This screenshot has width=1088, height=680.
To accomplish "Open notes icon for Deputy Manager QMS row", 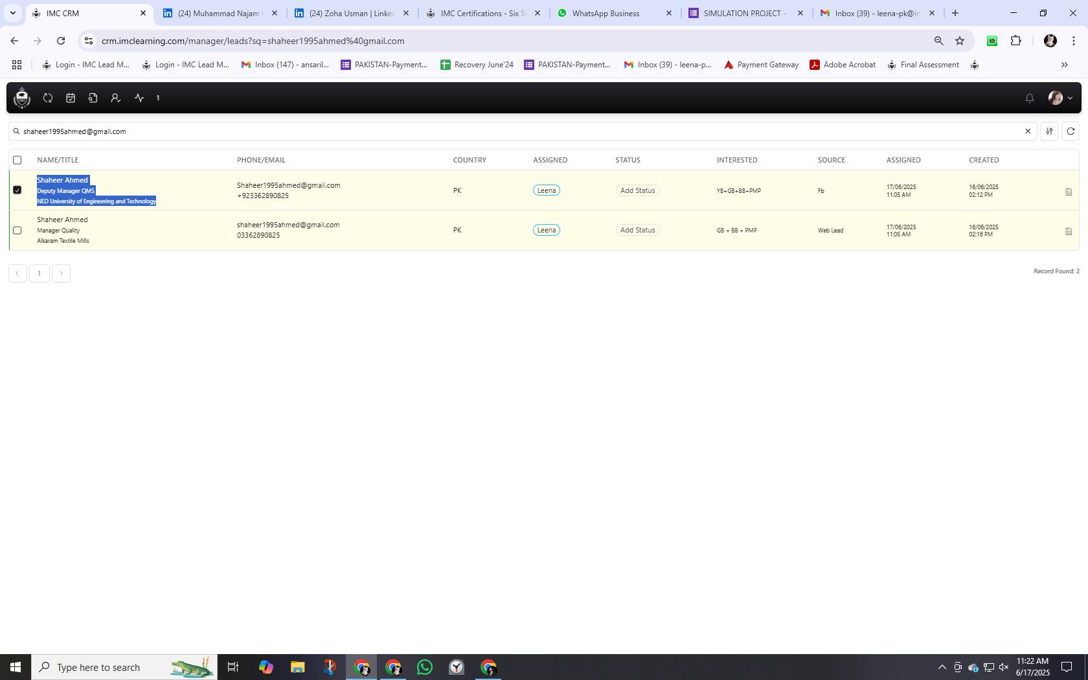I will 1069,192.
